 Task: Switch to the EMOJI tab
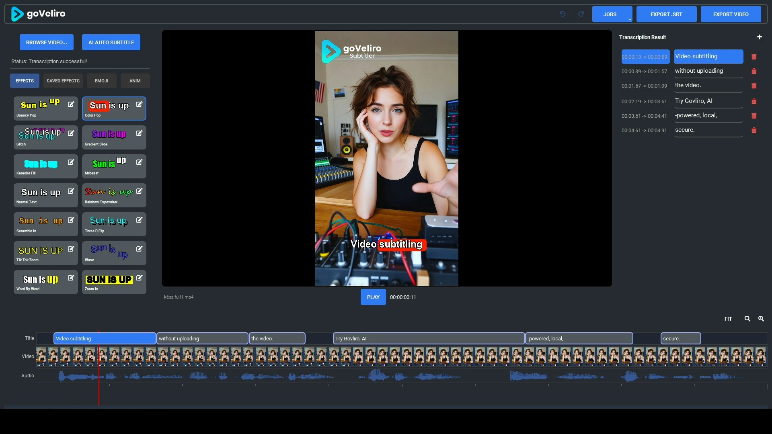[x=101, y=80]
